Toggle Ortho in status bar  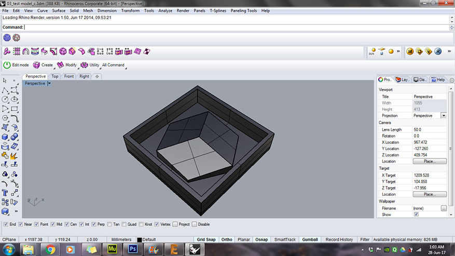tap(227, 240)
